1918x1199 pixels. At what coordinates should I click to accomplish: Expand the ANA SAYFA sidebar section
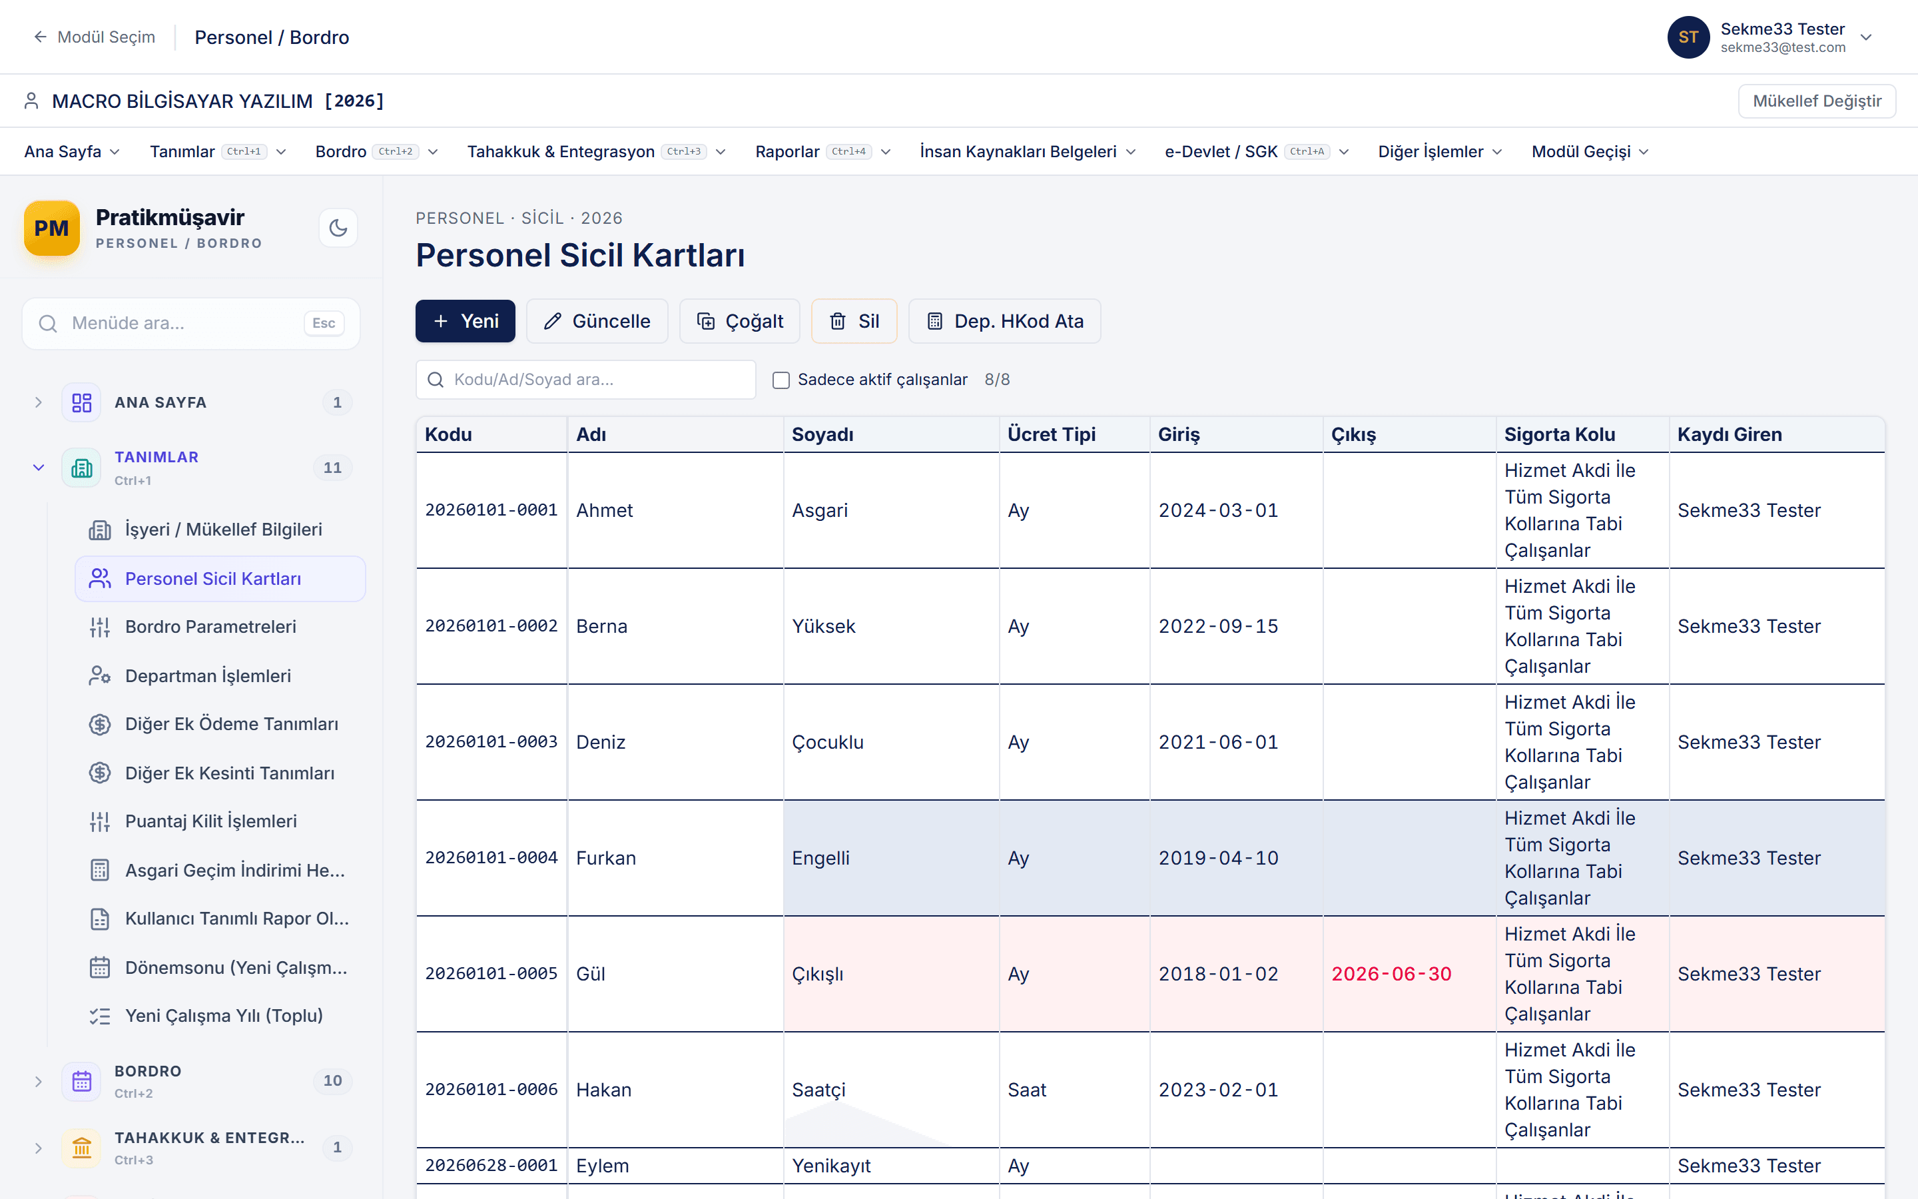(x=38, y=403)
